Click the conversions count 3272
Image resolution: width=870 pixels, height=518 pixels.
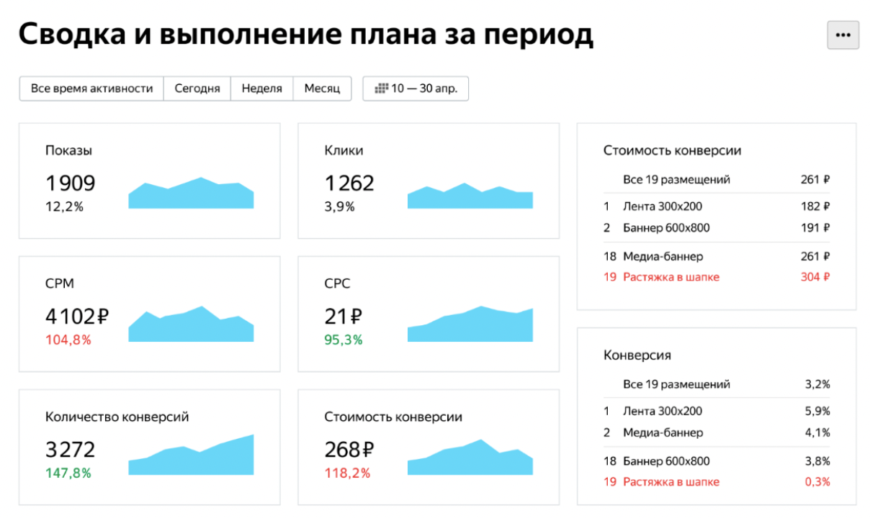click(70, 450)
